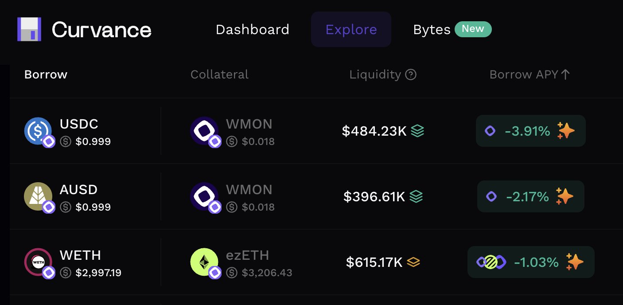Click the green New badge
623x305 pixels.
point(473,29)
